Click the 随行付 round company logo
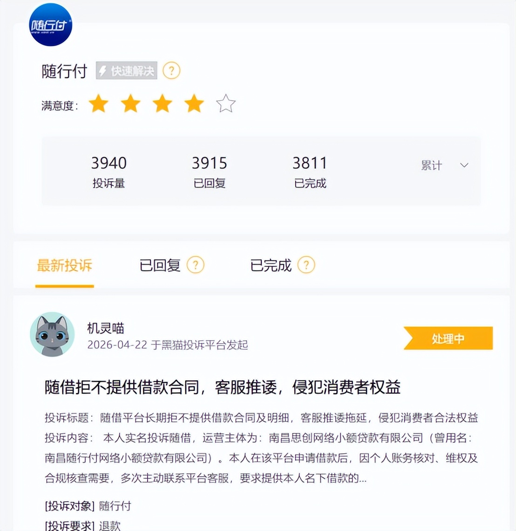The height and width of the screenshot is (531, 516). click(51, 24)
